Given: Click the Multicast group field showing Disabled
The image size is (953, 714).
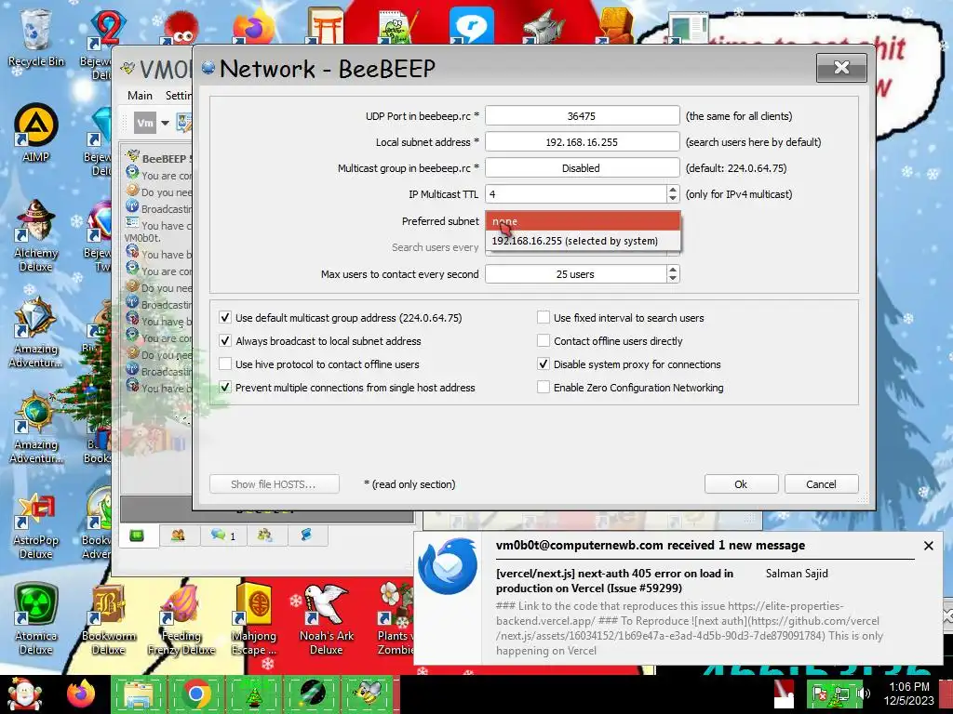Looking at the screenshot, I should pos(582,168).
